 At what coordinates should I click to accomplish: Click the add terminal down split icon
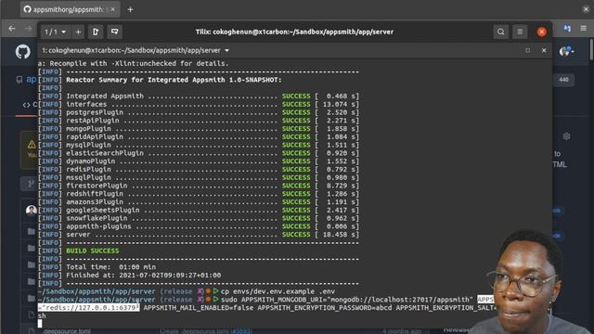(x=114, y=32)
